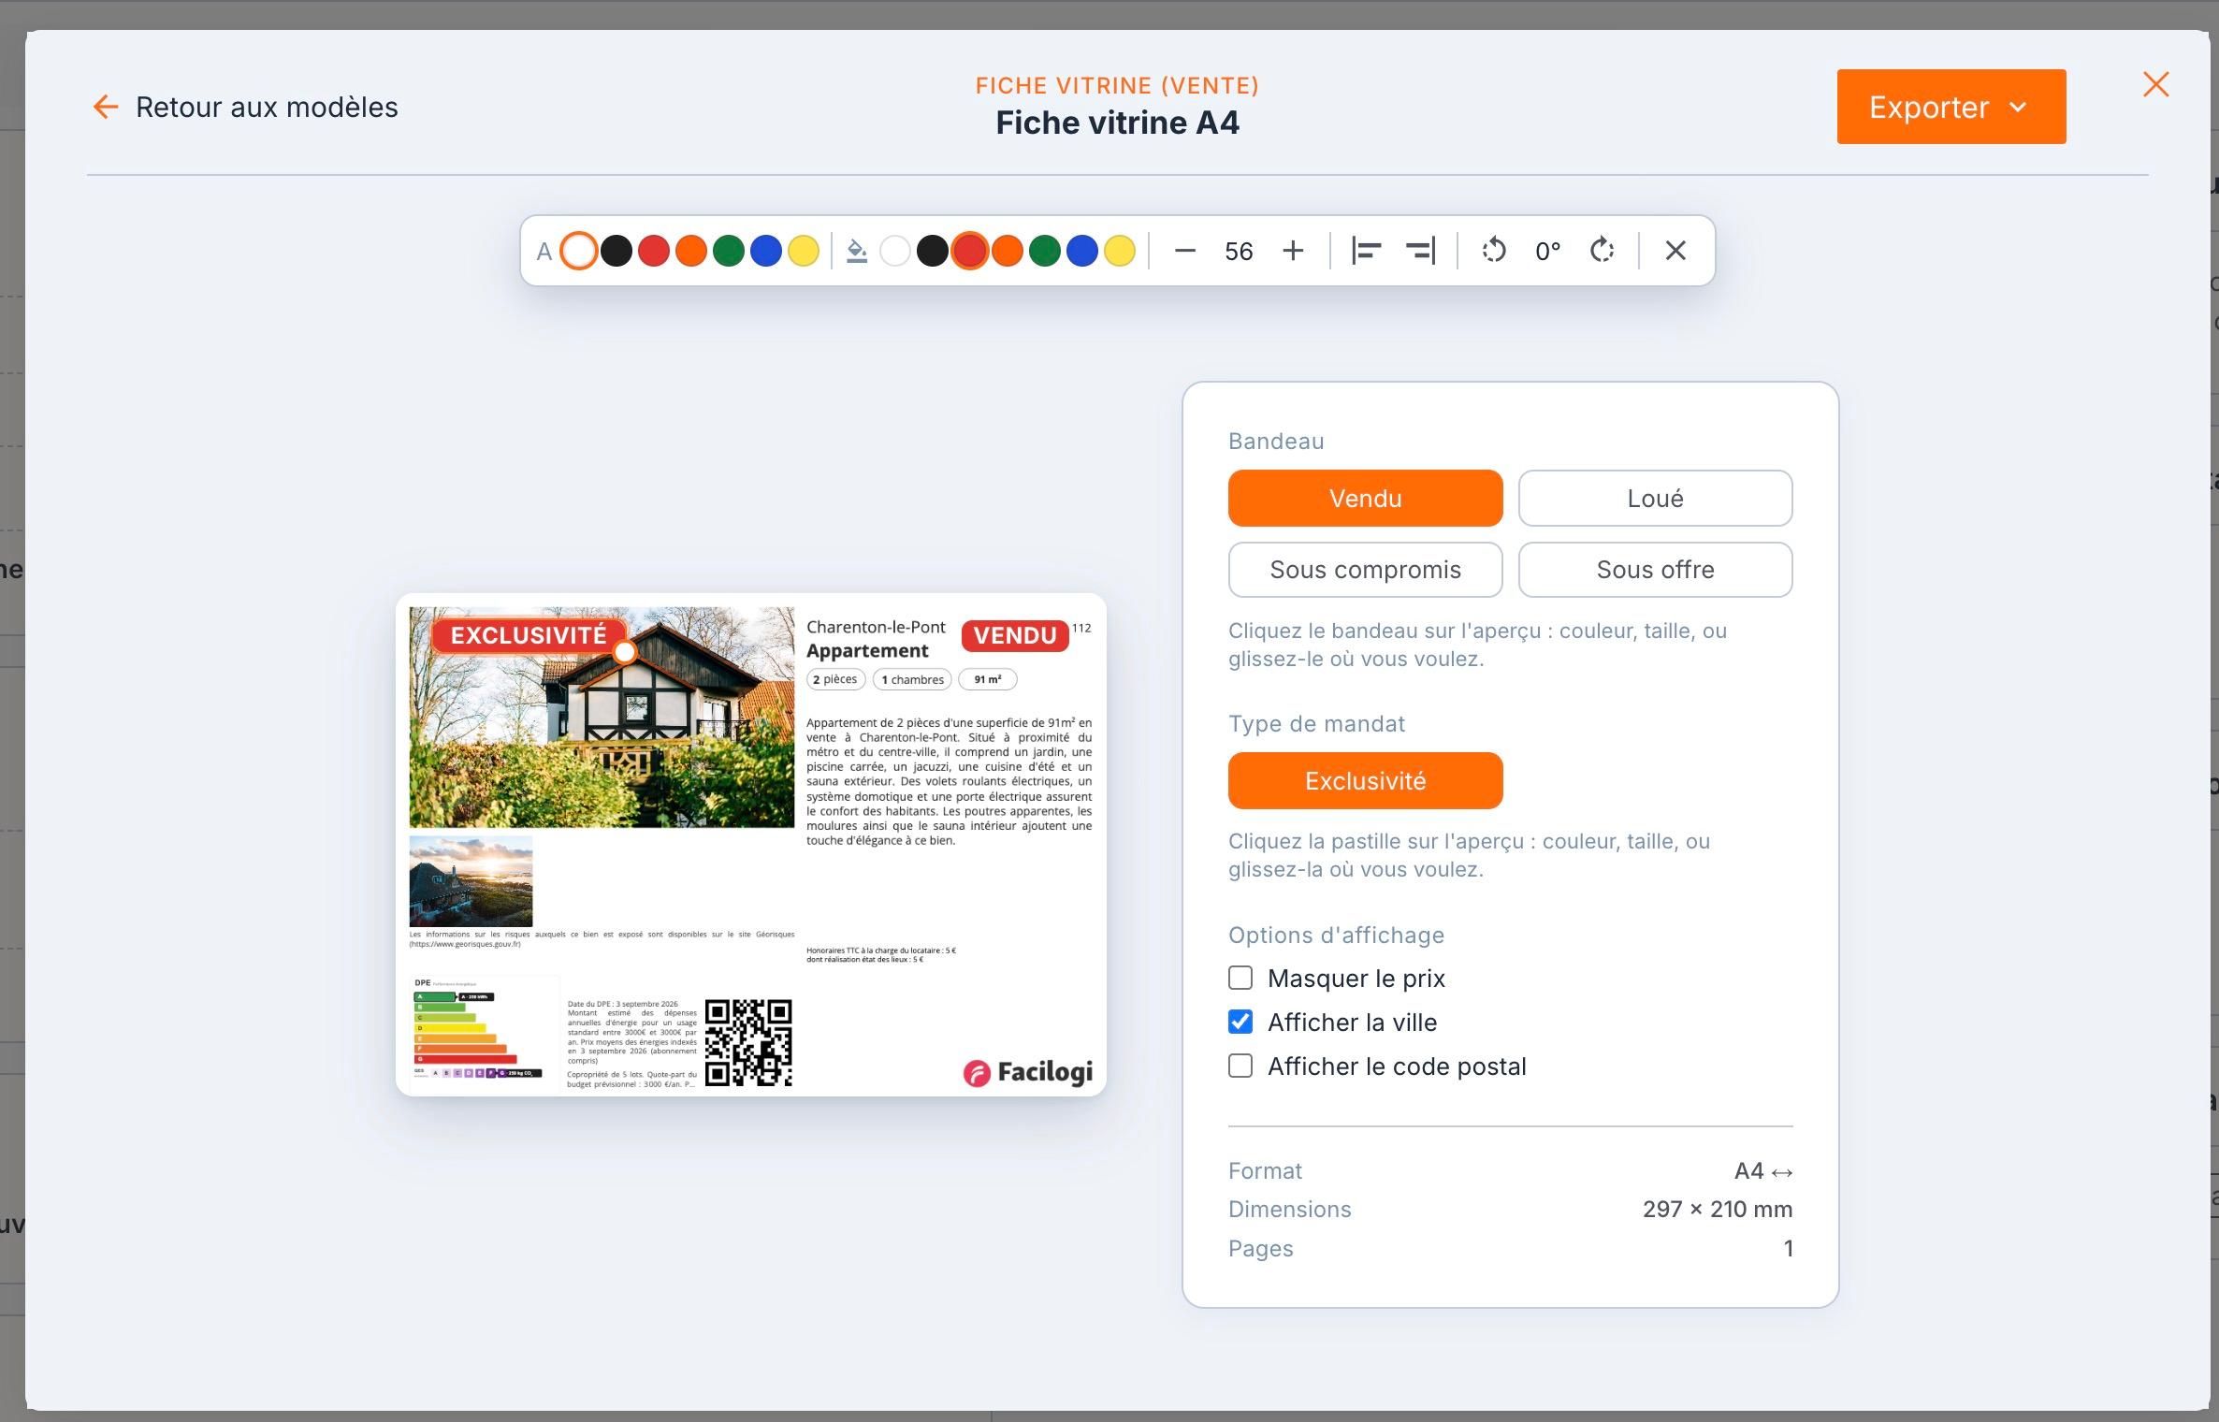Click the QR code in the preview
Viewport: 2219px width, 1422px height.
(748, 1042)
